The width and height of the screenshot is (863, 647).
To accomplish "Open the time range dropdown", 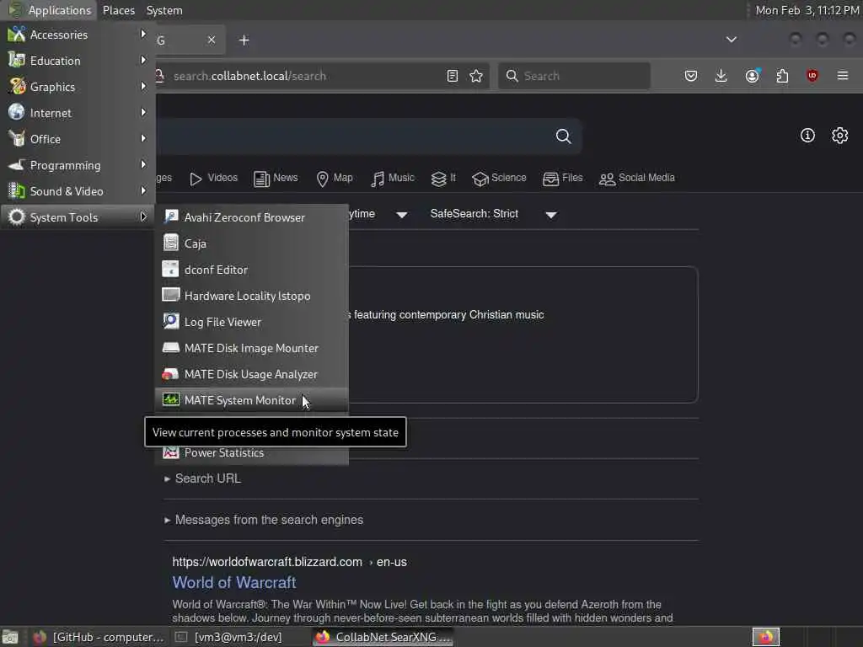I will pos(378,214).
